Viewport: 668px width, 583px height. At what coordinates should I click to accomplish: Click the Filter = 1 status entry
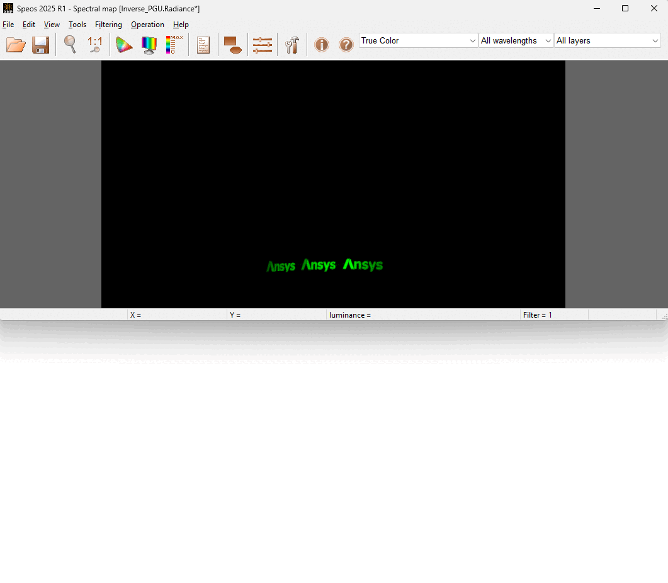pos(554,315)
